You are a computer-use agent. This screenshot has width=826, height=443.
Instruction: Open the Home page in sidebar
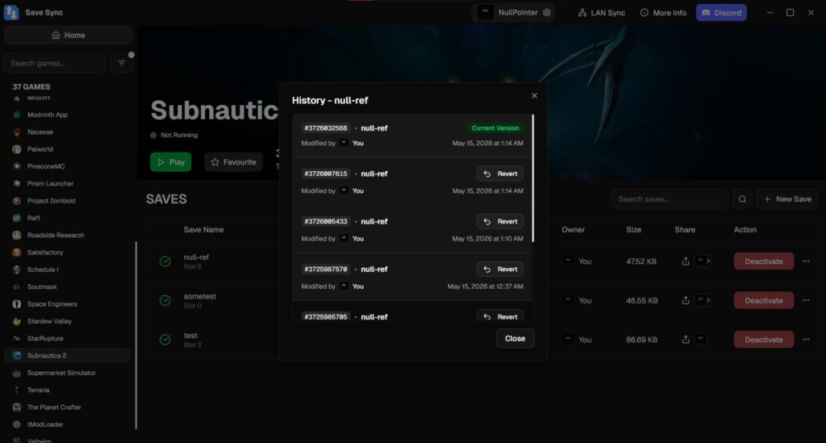[68, 36]
